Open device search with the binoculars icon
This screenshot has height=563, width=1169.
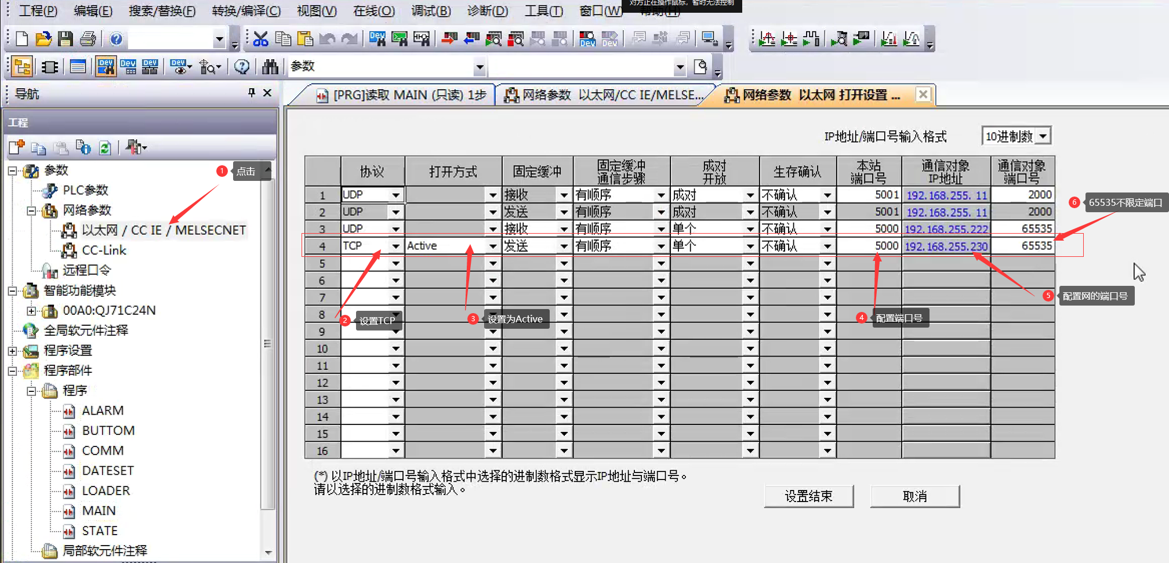[270, 66]
